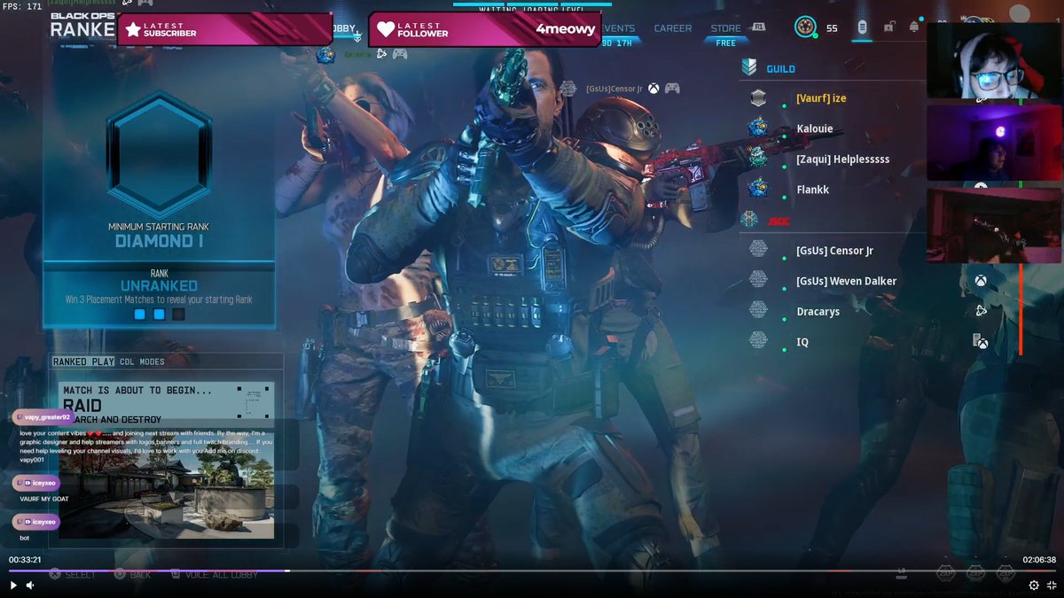Select player Dracarys in lobby list

click(818, 311)
